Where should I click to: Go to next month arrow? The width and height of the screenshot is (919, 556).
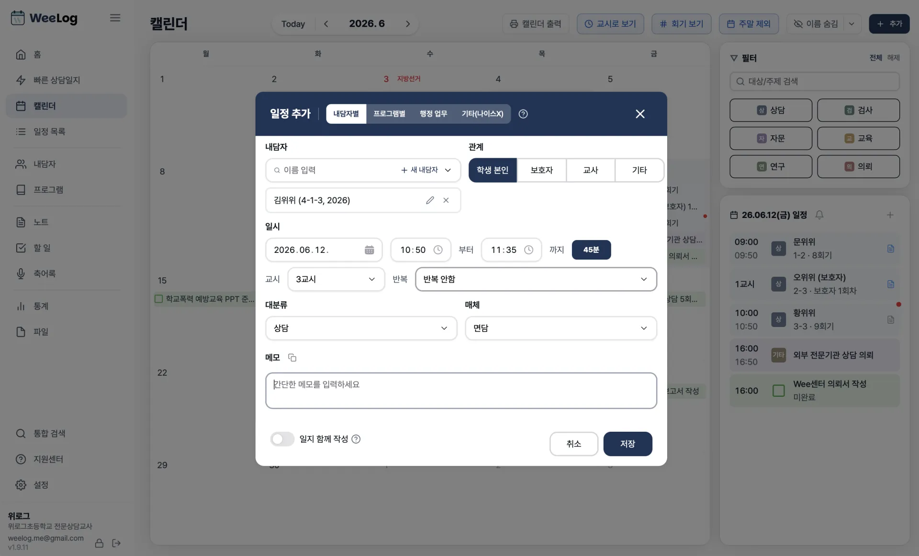point(408,24)
